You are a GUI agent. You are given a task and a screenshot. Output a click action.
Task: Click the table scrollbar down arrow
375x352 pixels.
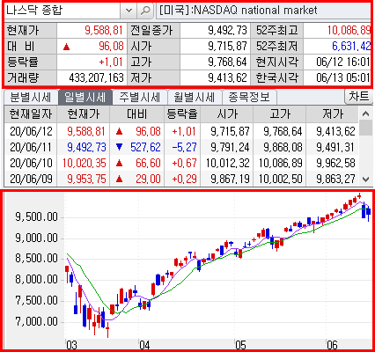click(x=365, y=180)
